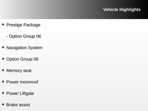Click the dash before the indented Option Group 06
148x111 pixels.
pyautogui.click(x=7, y=36)
